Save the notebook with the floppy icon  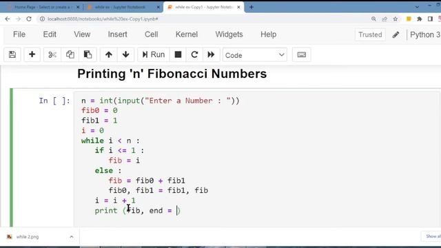tap(12, 54)
